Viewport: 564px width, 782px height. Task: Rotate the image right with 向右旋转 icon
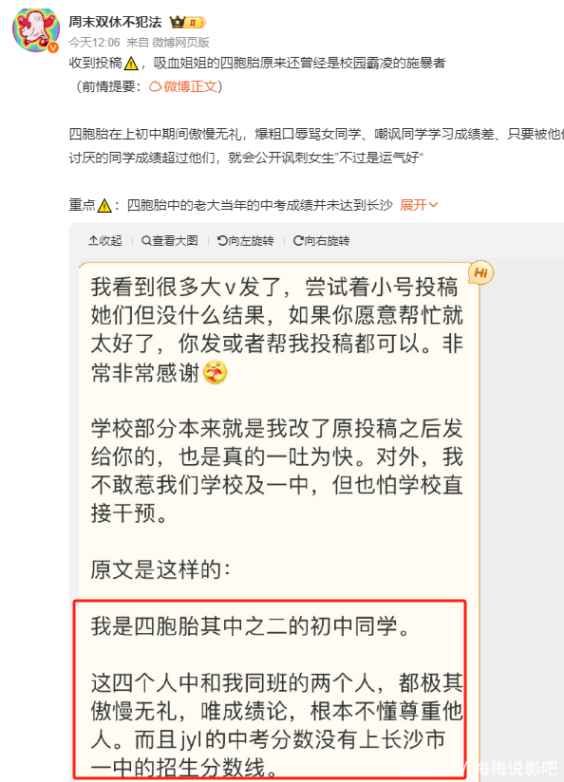[x=298, y=241]
